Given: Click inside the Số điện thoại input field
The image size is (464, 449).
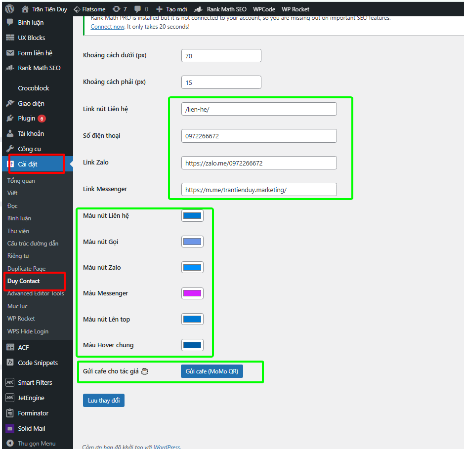Looking at the screenshot, I should click(x=259, y=136).
